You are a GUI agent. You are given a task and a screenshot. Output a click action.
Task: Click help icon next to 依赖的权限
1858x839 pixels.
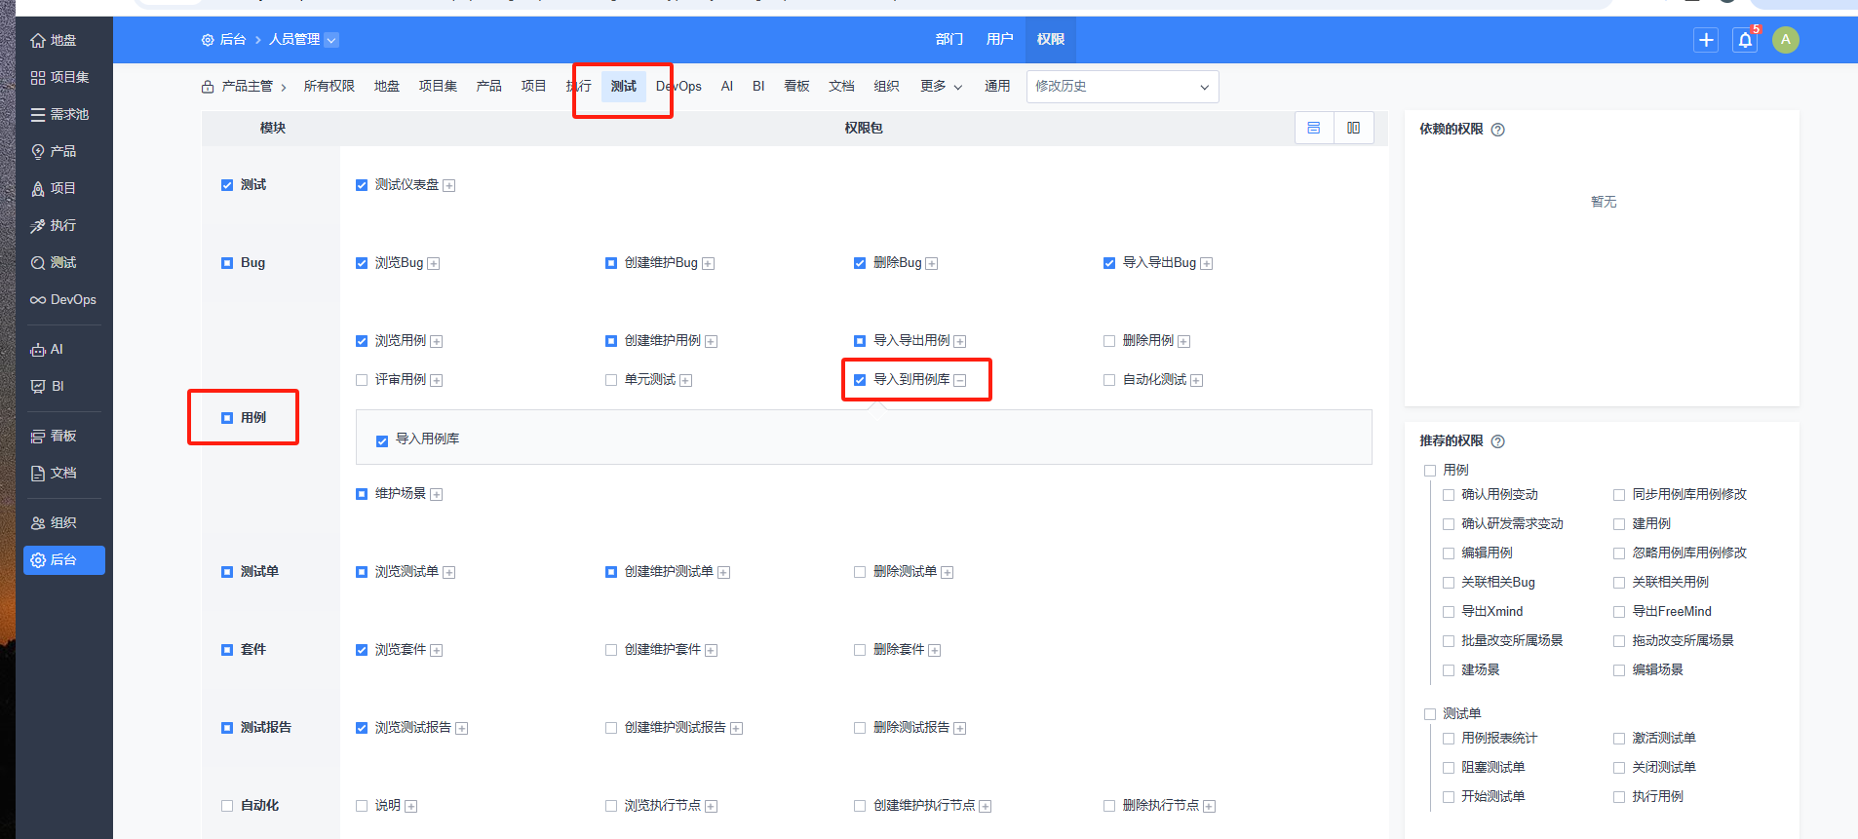click(x=1498, y=130)
